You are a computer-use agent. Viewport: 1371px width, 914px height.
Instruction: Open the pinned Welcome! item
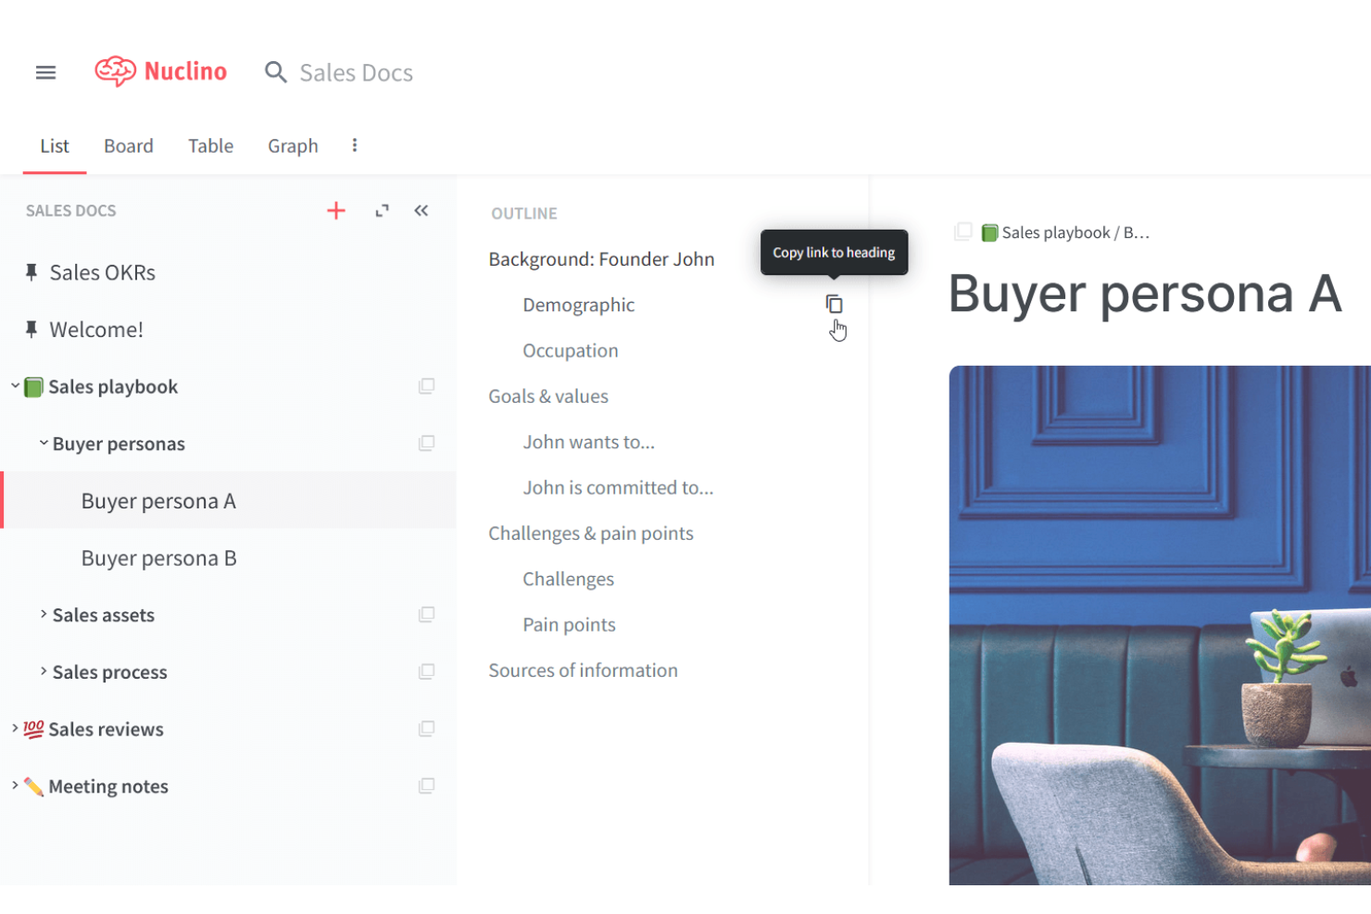tap(96, 330)
